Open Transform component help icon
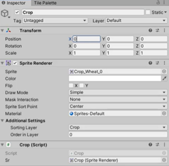 [150, 30]
